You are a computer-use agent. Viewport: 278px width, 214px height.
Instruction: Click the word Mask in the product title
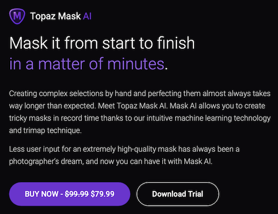point(69,16)
